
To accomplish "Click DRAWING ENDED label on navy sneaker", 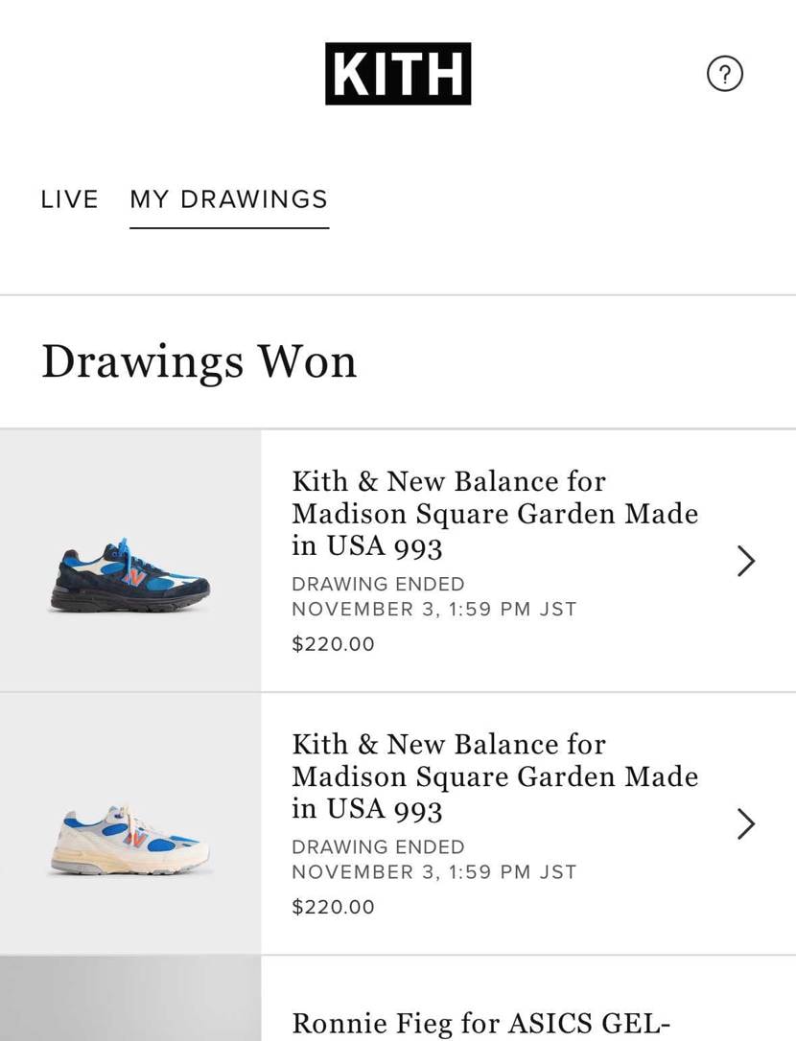I will coord(378,584).
